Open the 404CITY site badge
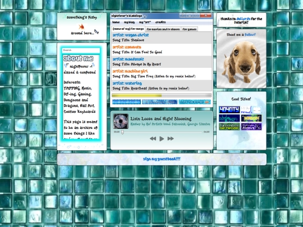The width and height of the screenshot is (303, 227). click(229, 110)
